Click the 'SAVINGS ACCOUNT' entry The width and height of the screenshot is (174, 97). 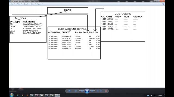[32, 24]
